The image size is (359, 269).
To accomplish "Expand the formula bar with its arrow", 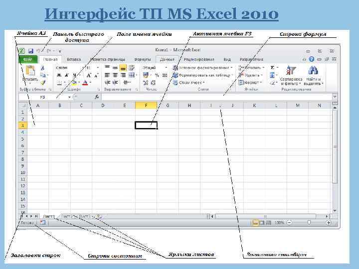I will pos(335,97).
